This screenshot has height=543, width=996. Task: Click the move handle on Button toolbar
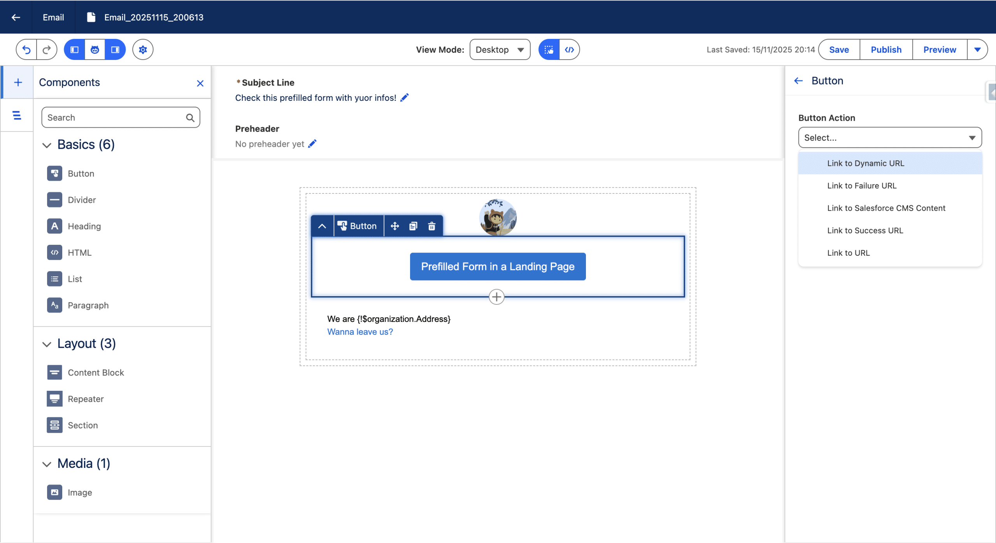pos(395,226)
